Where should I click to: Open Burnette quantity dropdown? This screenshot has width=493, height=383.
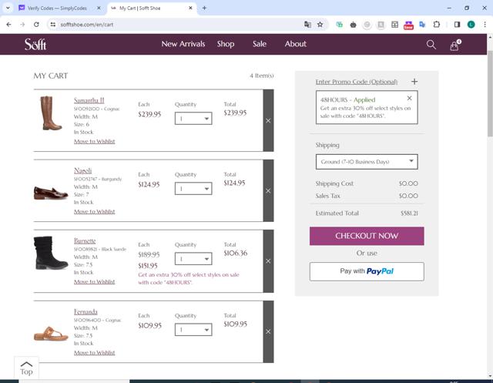[193, 259]
